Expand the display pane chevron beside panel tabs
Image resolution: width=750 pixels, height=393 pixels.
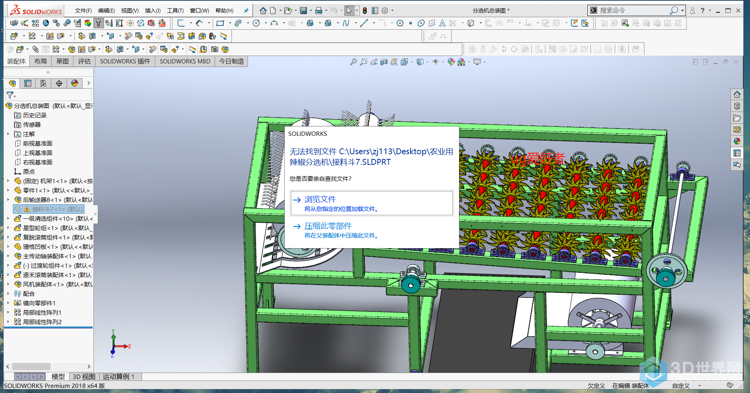click(88, 83)
